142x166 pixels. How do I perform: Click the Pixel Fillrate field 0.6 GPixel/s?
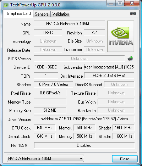[50, 93]
